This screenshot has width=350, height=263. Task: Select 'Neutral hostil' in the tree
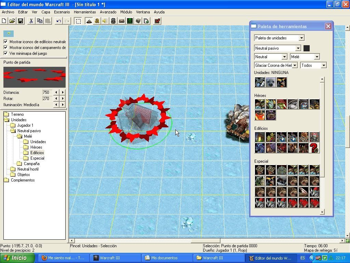28,169
